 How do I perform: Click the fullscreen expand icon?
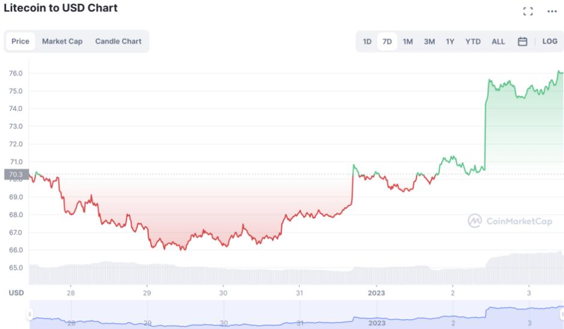[528, 11]
